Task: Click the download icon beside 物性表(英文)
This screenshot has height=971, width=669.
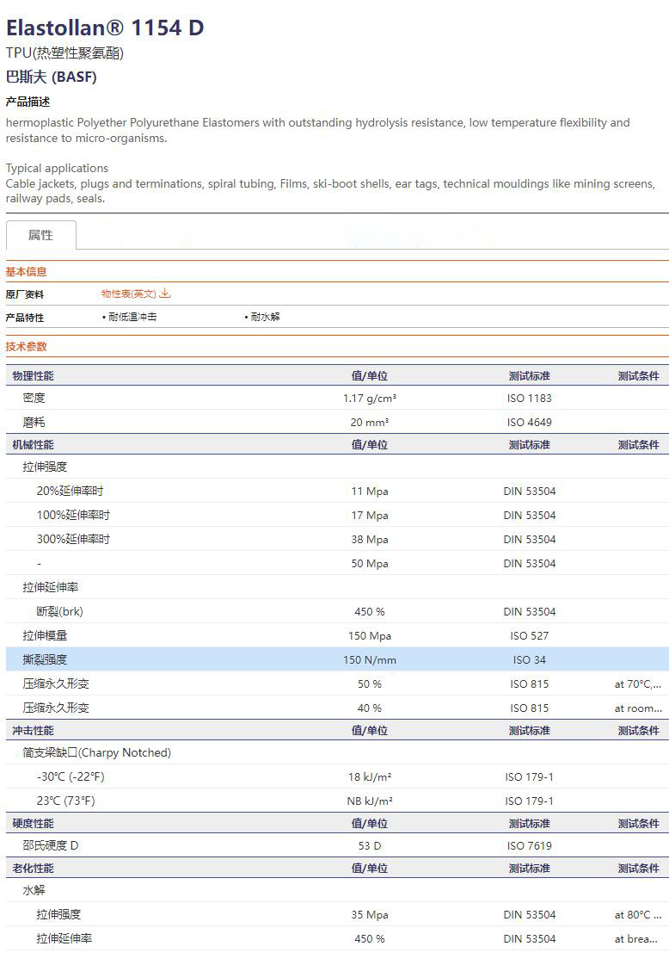Action: coord(164,294)
